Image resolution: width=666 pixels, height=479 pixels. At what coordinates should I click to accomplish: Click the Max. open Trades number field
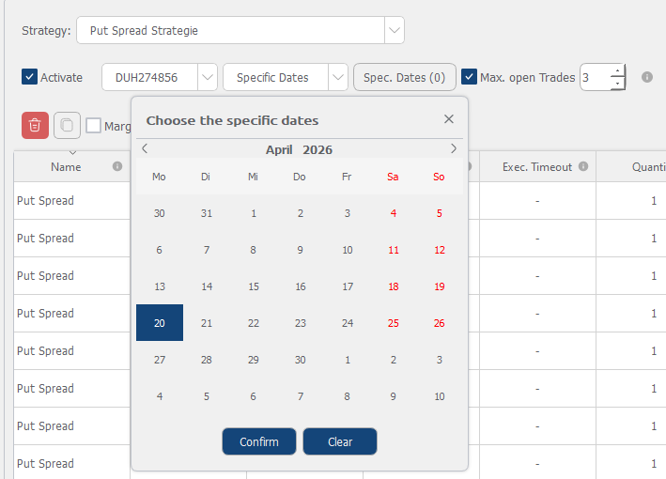click(x=595, y=77)
